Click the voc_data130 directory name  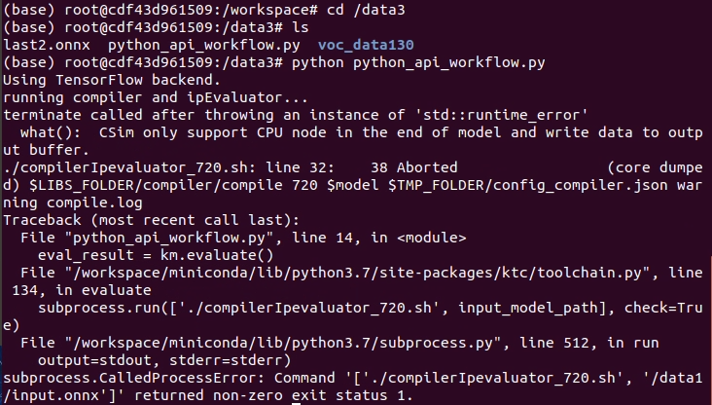(366, 45)
